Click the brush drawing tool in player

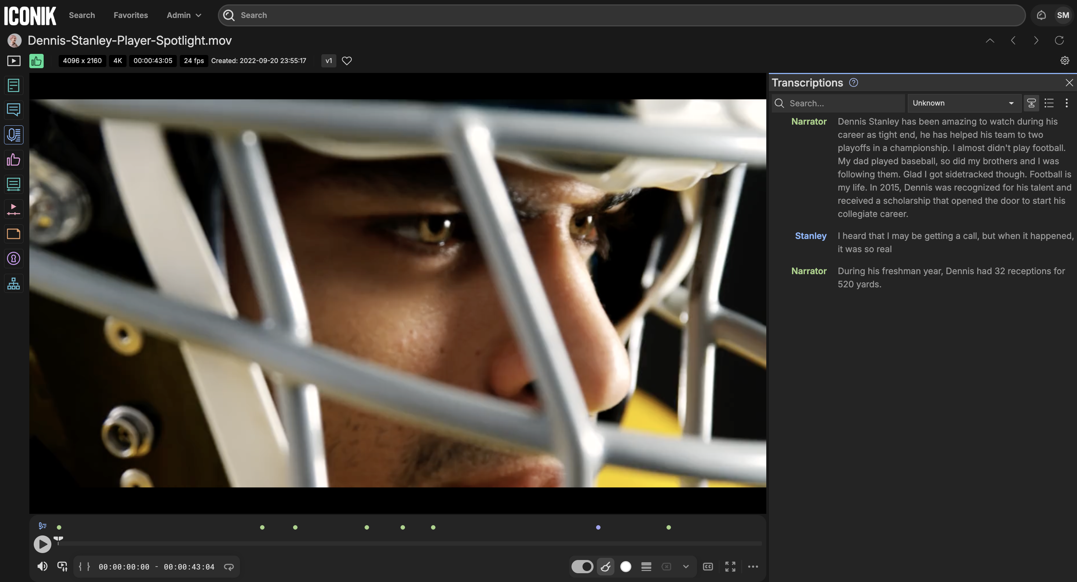(605, 567)
